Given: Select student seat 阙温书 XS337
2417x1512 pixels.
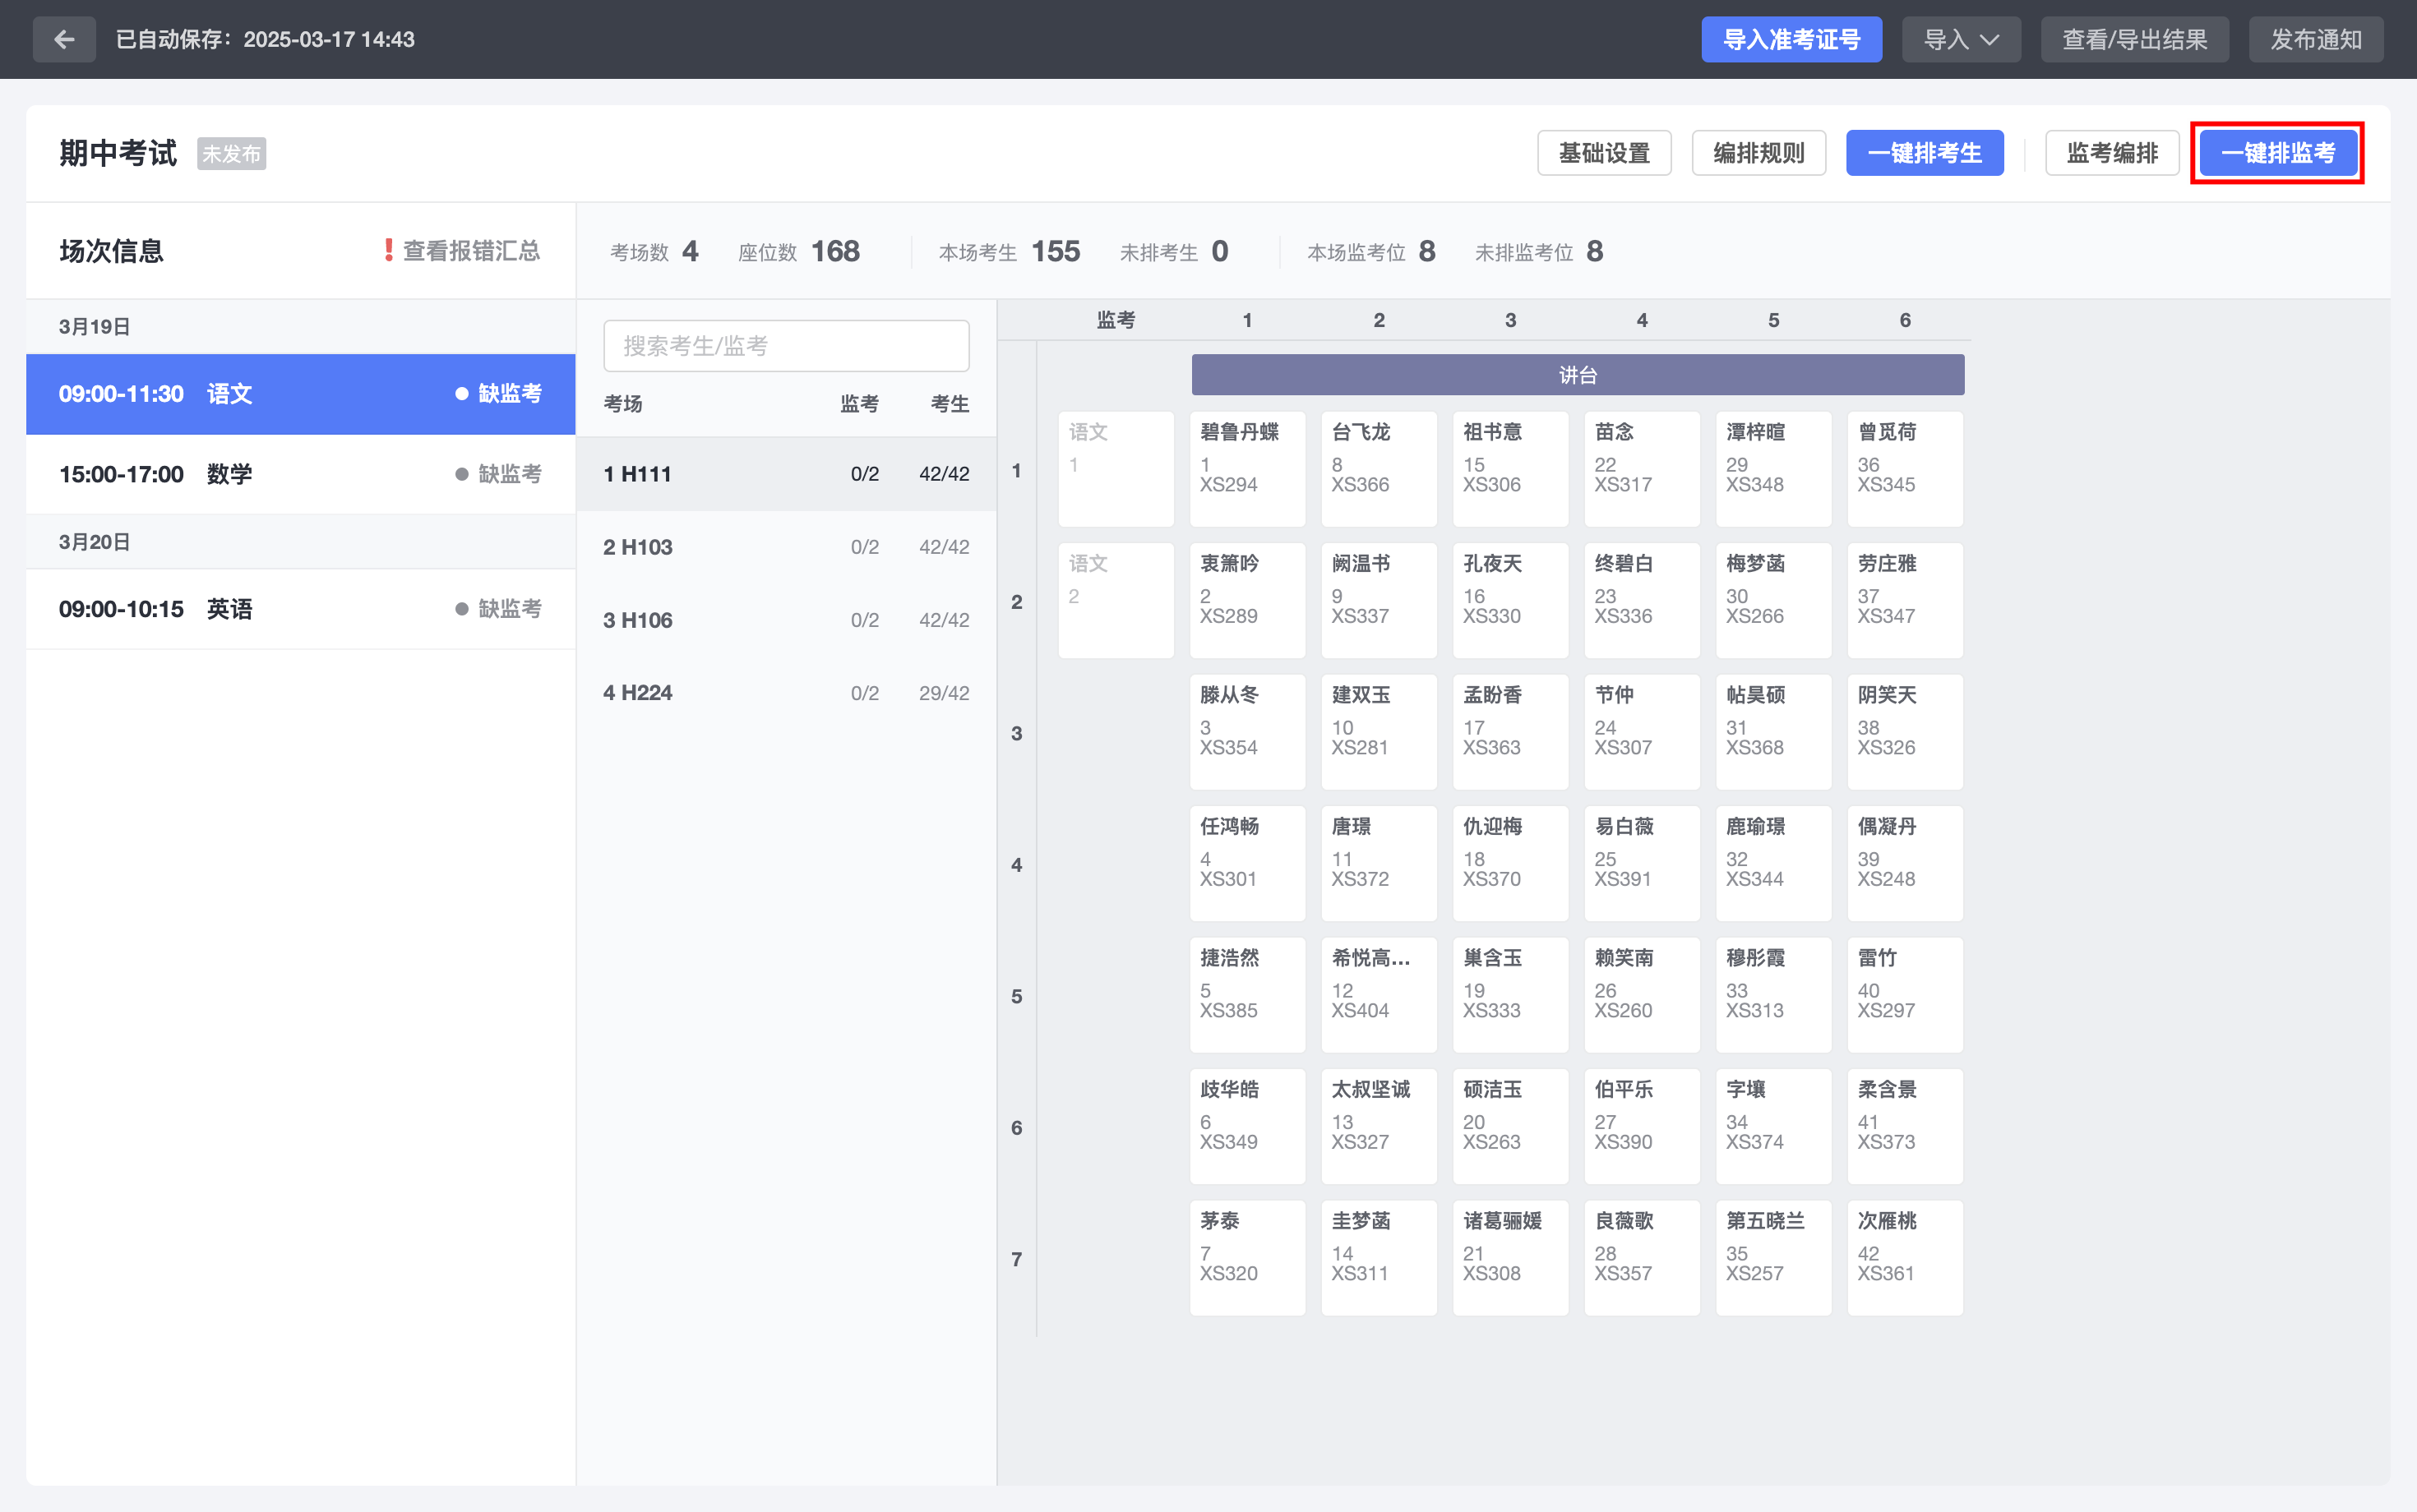Looking at the screenshot, I should [1379, 600].
